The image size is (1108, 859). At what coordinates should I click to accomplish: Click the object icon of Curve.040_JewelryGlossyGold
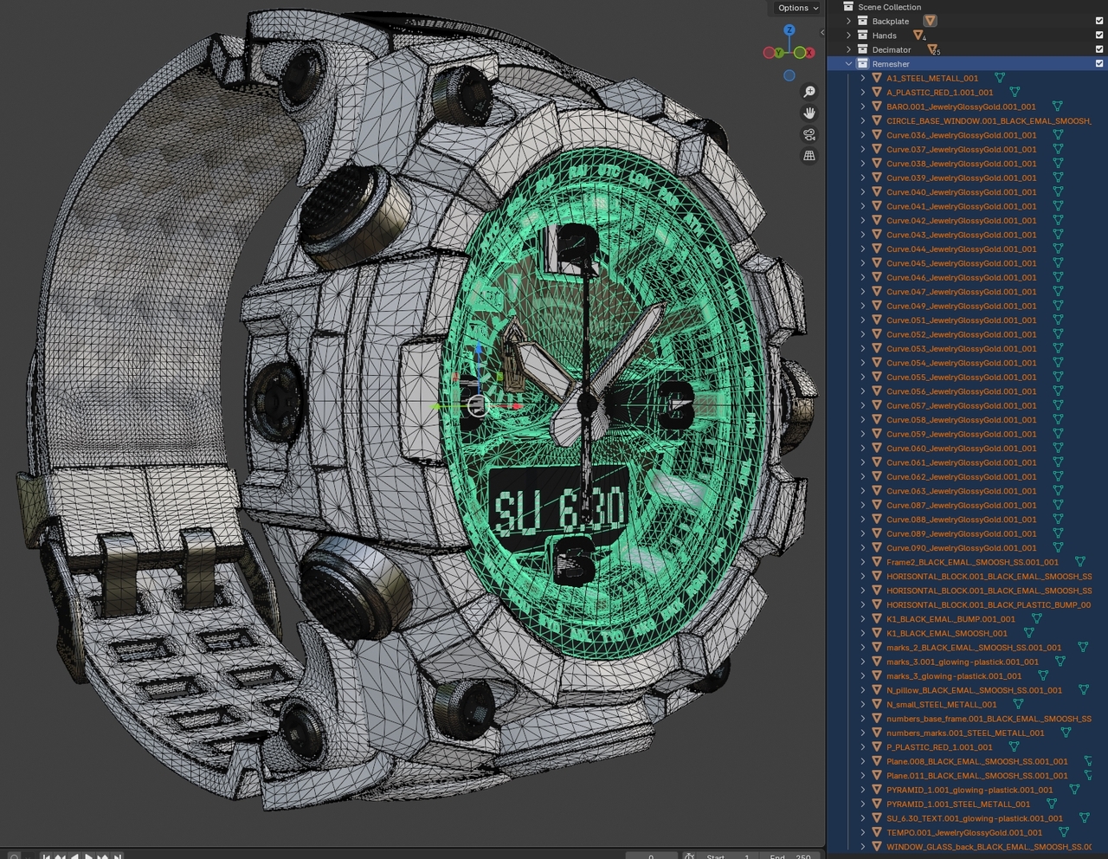point(877,192)
